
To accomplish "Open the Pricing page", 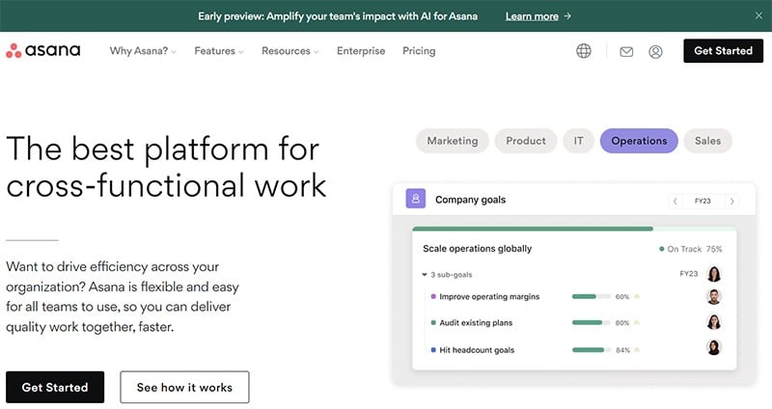I will [419, 51].
